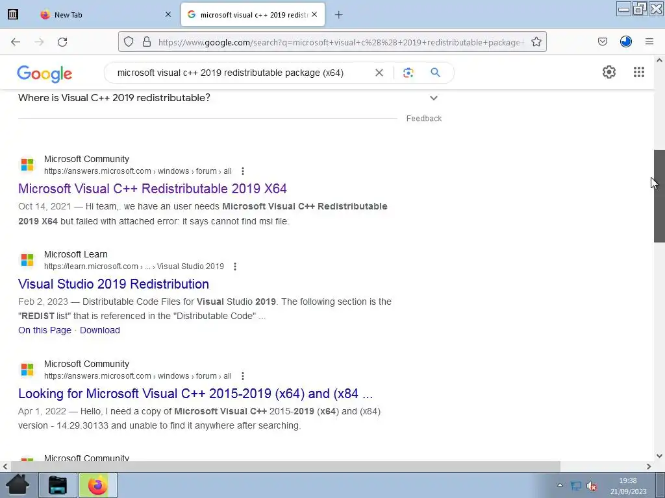Open Firefox View icon in tab bar
The image size is (665, 498).
coord(13,14)
